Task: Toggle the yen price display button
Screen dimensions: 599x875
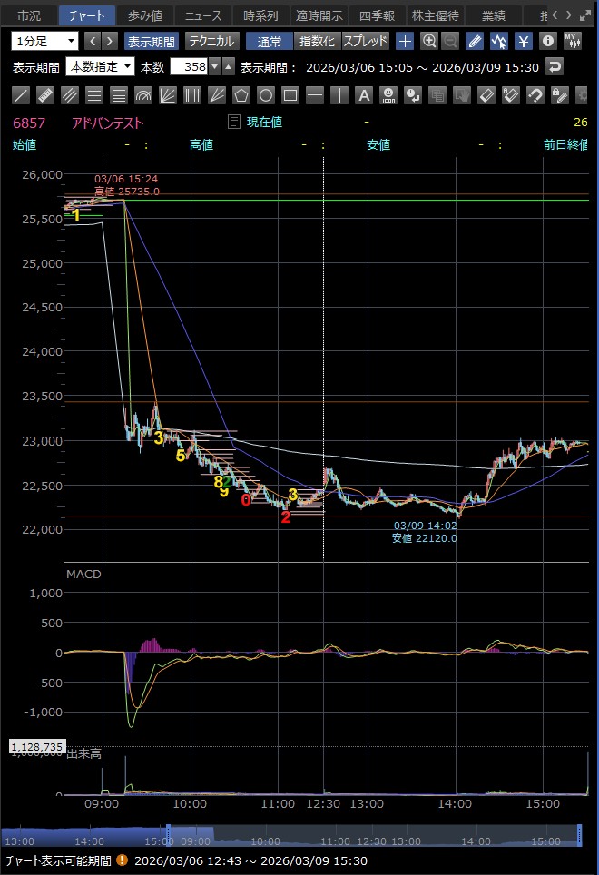Action: 523,41
